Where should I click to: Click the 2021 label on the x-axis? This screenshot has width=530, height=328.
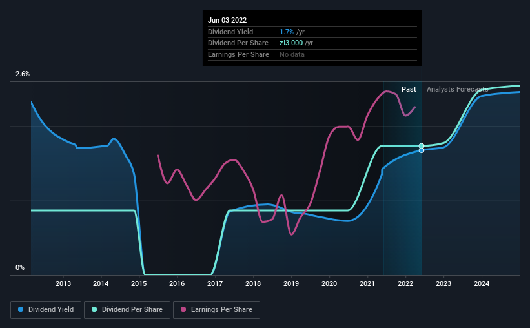367,283
